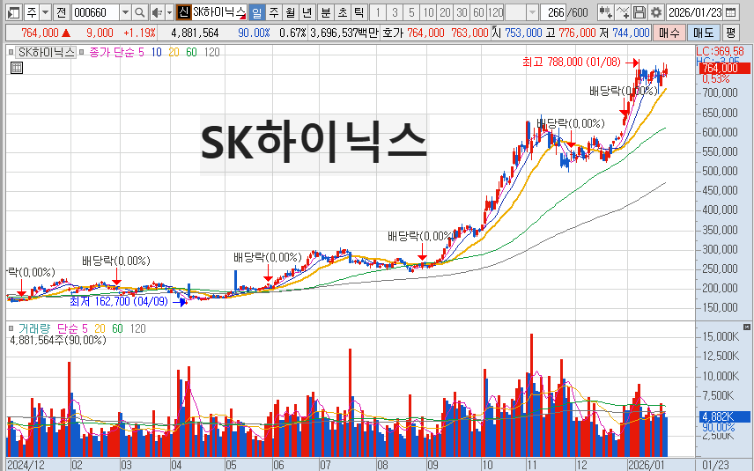The height and width of the screenshot is (471, 754).
Task: Click the SK하이닉스 chart legend label
Action: (x=47, y=52)
